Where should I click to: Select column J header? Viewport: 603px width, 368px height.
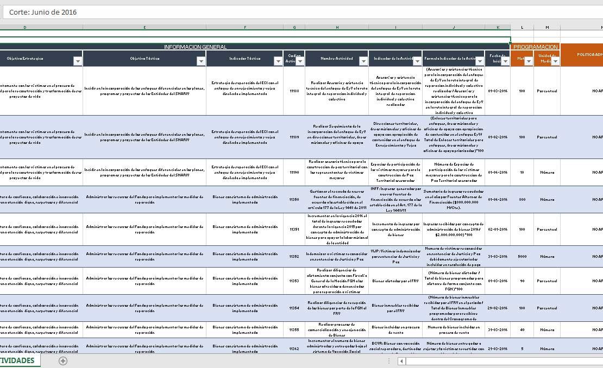click(454, 27)
